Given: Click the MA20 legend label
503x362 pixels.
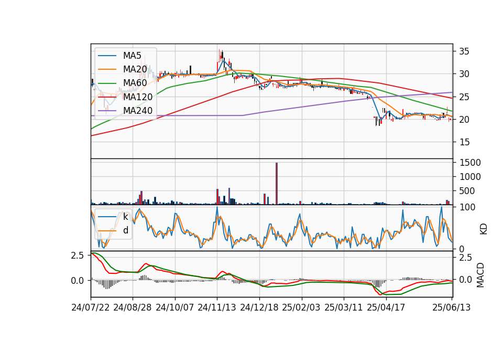Looking at the screenshot, I should (135, 69).
